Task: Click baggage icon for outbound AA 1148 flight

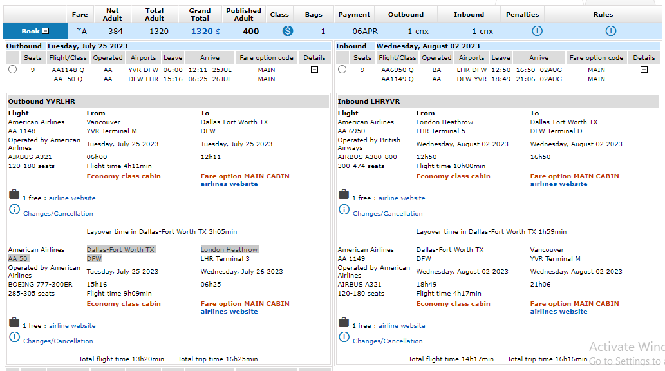Action: (x=14, y=195)
